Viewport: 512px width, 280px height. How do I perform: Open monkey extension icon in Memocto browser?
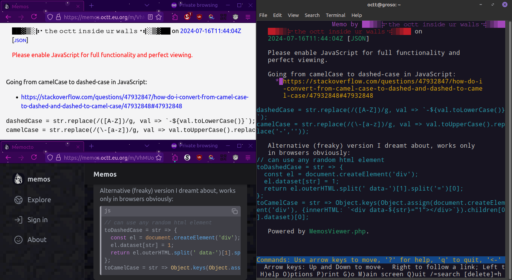(x=235, y=157)
